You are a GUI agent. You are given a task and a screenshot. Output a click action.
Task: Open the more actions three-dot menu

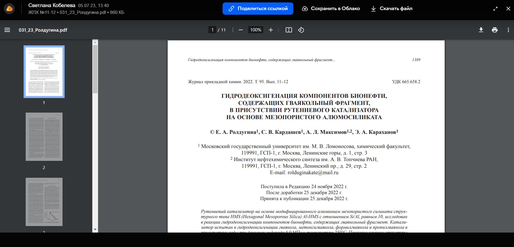[508, 30]
